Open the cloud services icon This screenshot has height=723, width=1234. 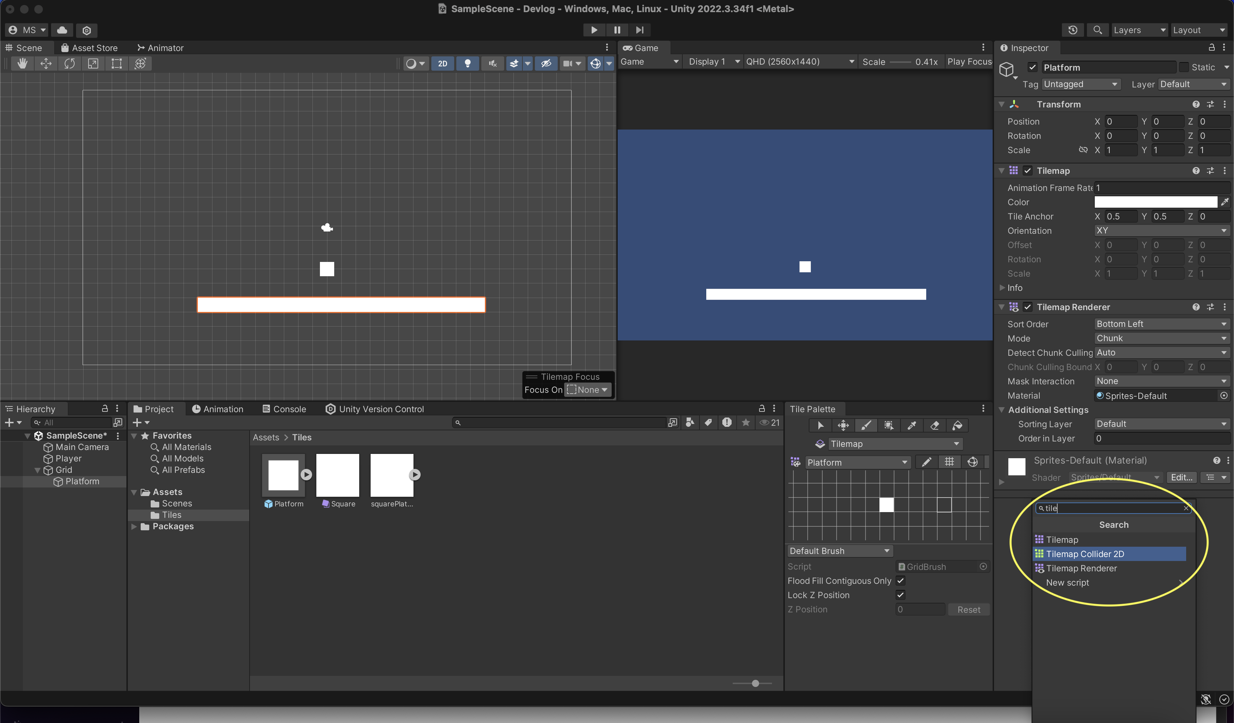(x=62, y=30)
